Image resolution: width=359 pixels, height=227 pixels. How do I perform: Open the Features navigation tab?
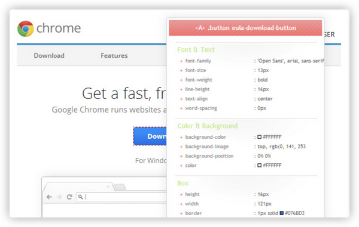point(114,55)
